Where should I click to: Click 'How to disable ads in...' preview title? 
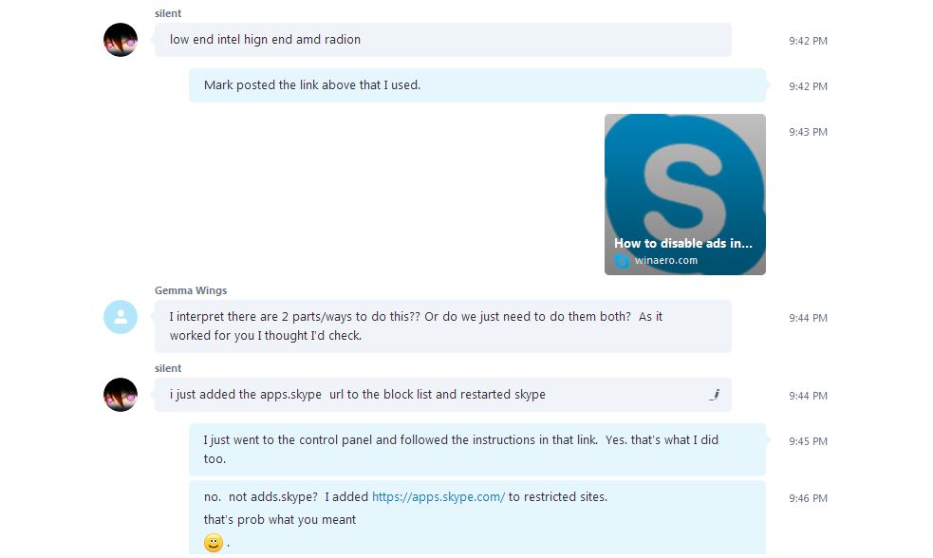click(x=682, y=243)
